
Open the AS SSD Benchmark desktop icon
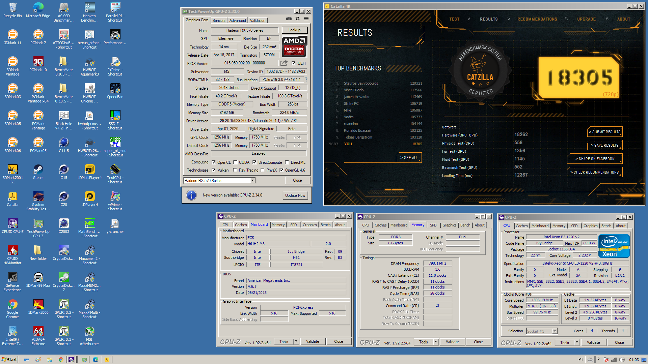tap(64, 12)
